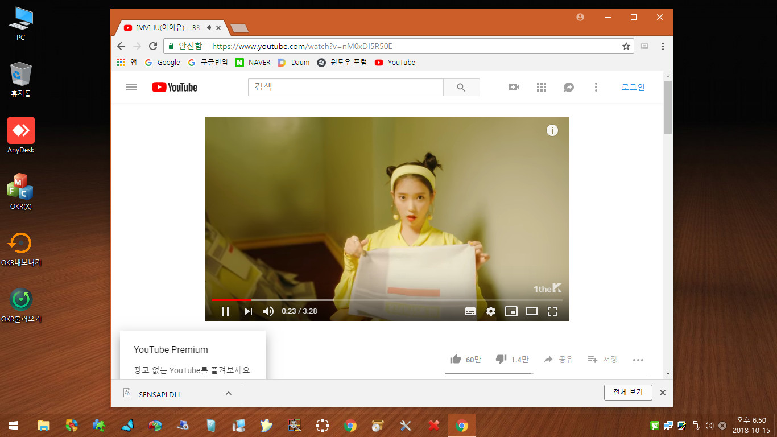Open a new Chrome tab
The width and height of the screenshot is (777, 437).
(x=239, y=28)
